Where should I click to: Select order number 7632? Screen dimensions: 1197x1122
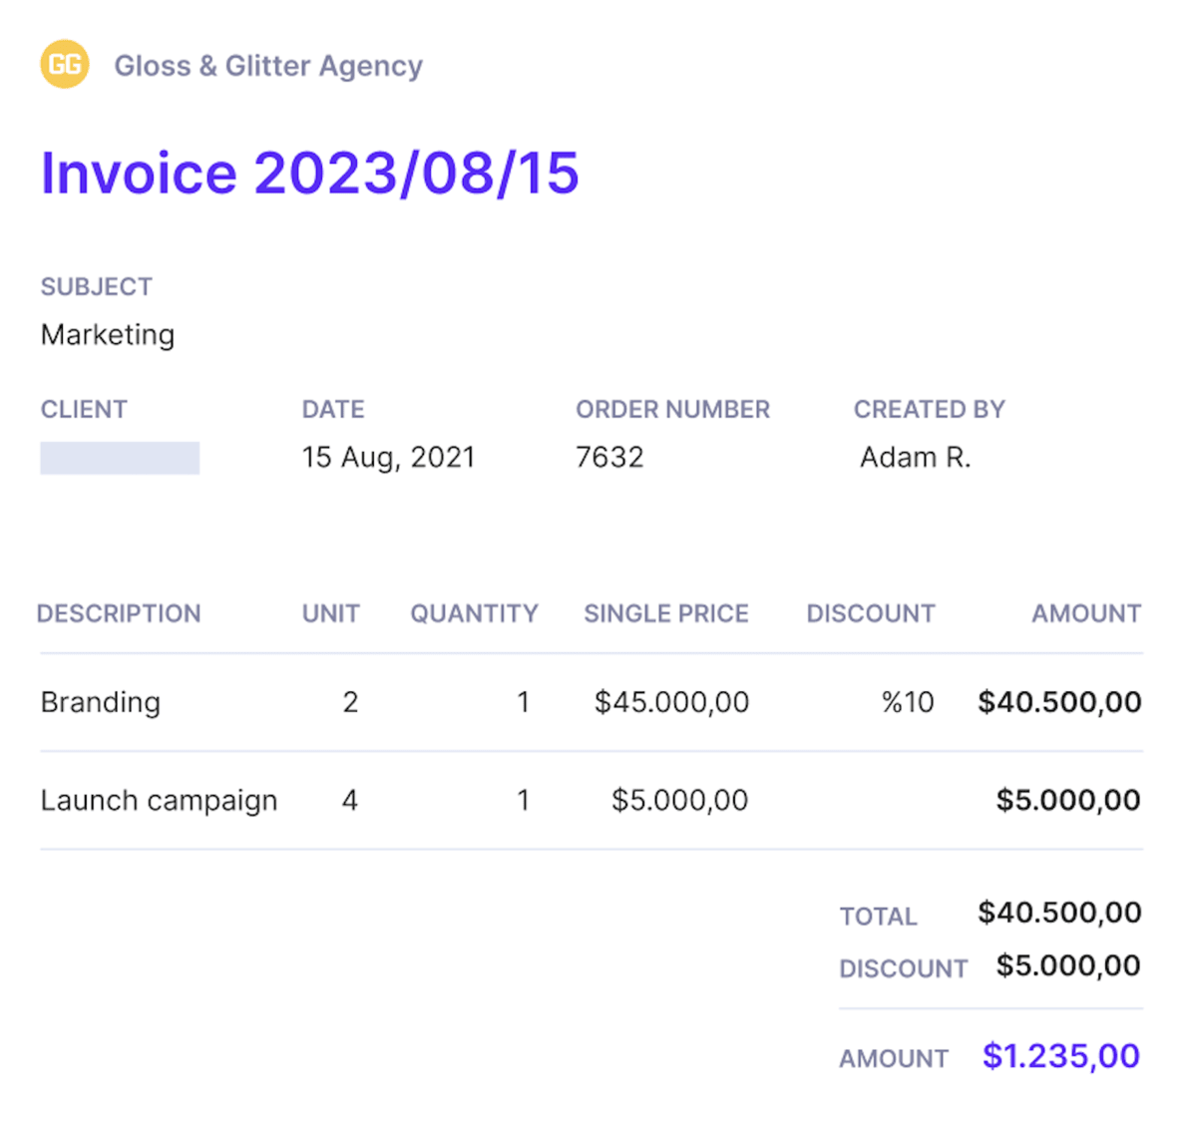point(609,457)
